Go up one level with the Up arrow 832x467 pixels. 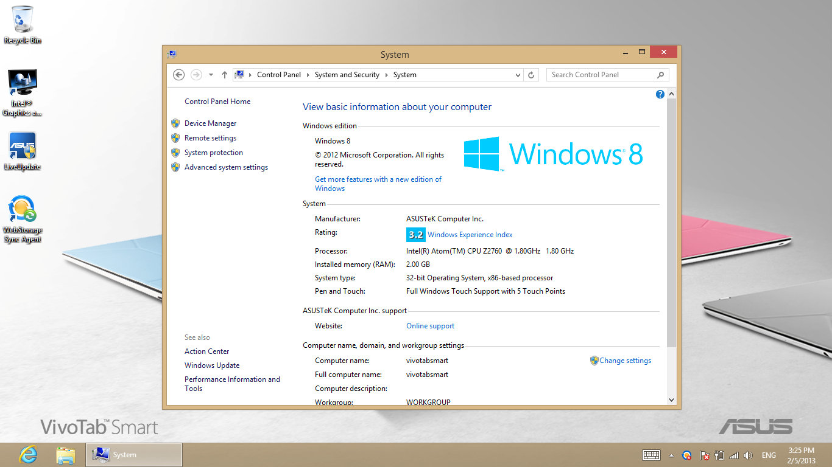click(225, 75)
